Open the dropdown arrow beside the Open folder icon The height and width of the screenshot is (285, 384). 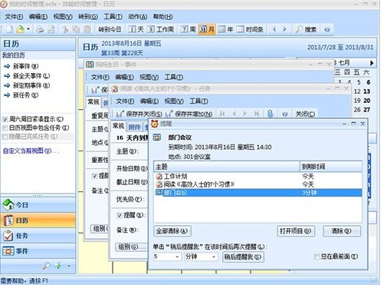(x=28, y=29)
